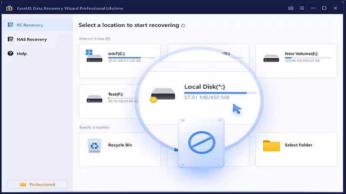This screenshot has height=194, width=346.
Task: Click the PC Recovery sidebar icon
Action: pyautogui.click(x=10, y=25)
